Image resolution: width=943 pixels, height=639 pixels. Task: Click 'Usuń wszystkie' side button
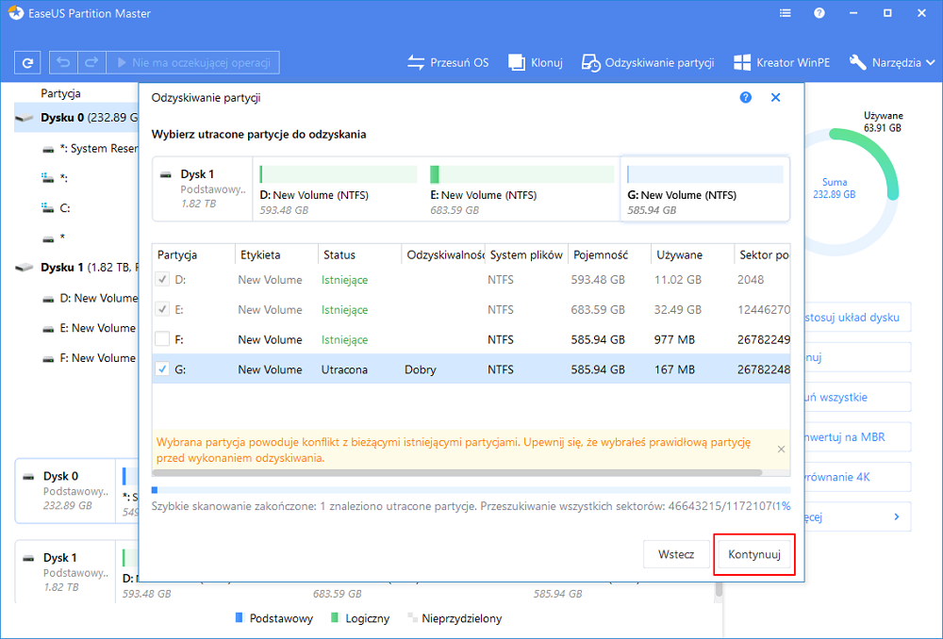pyautogui.click(x=857, y=398)
